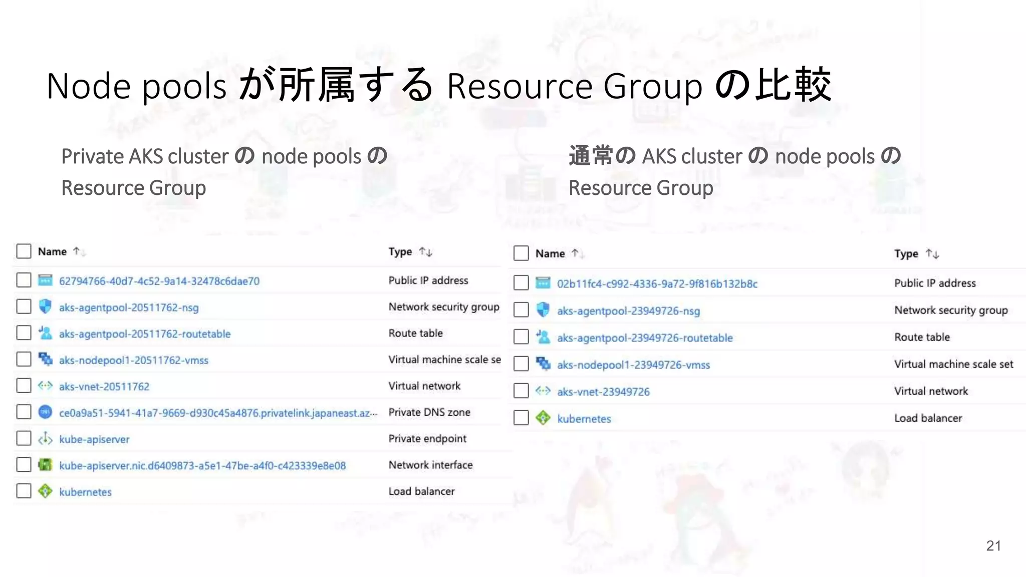This screenshot has width=1026, height=577.
Task: Open the ce0a9a51 privatelink.japaneast DNS zone
Action: (x=218, y=413)
